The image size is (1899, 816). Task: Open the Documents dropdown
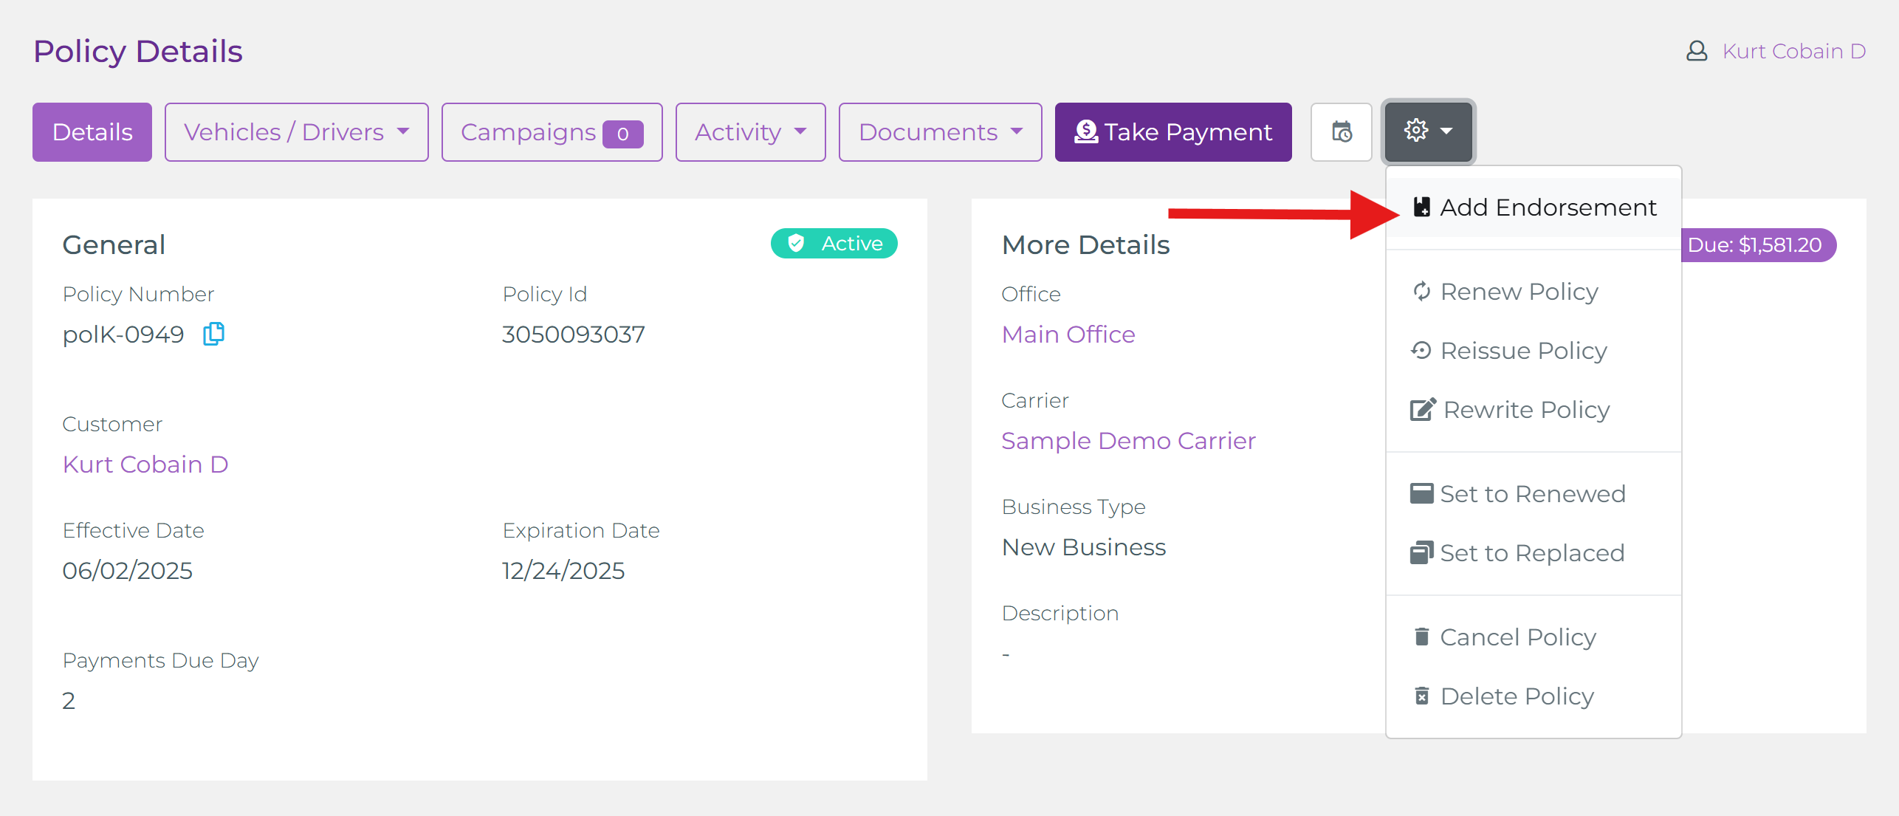tap(940, 132)
